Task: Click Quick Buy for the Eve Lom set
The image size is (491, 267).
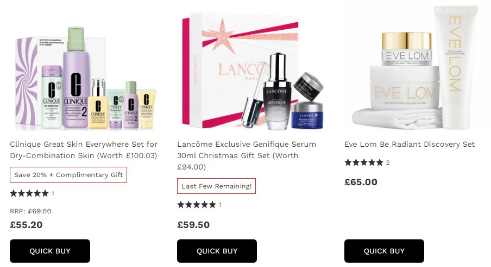Action: (x=384, y=251)
